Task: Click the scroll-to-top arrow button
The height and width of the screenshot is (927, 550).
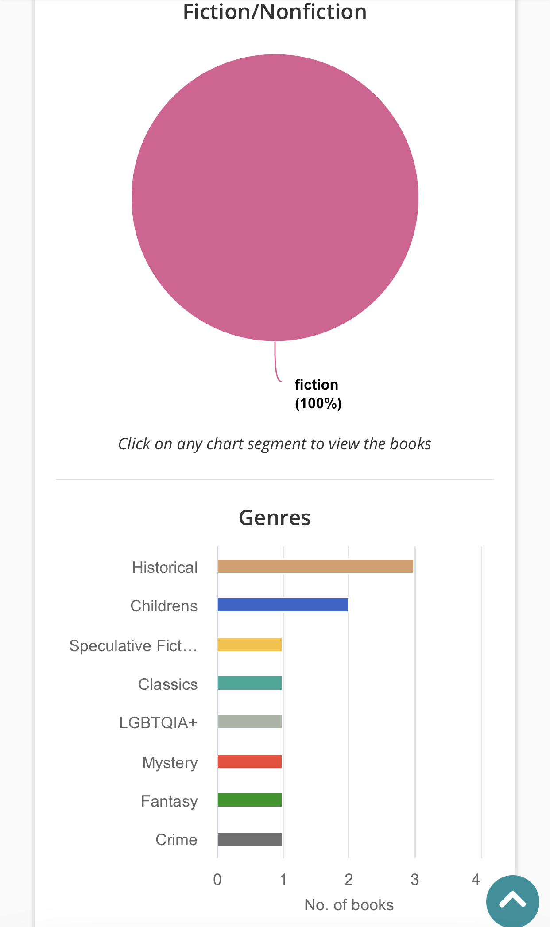Action: click(512, 901)
